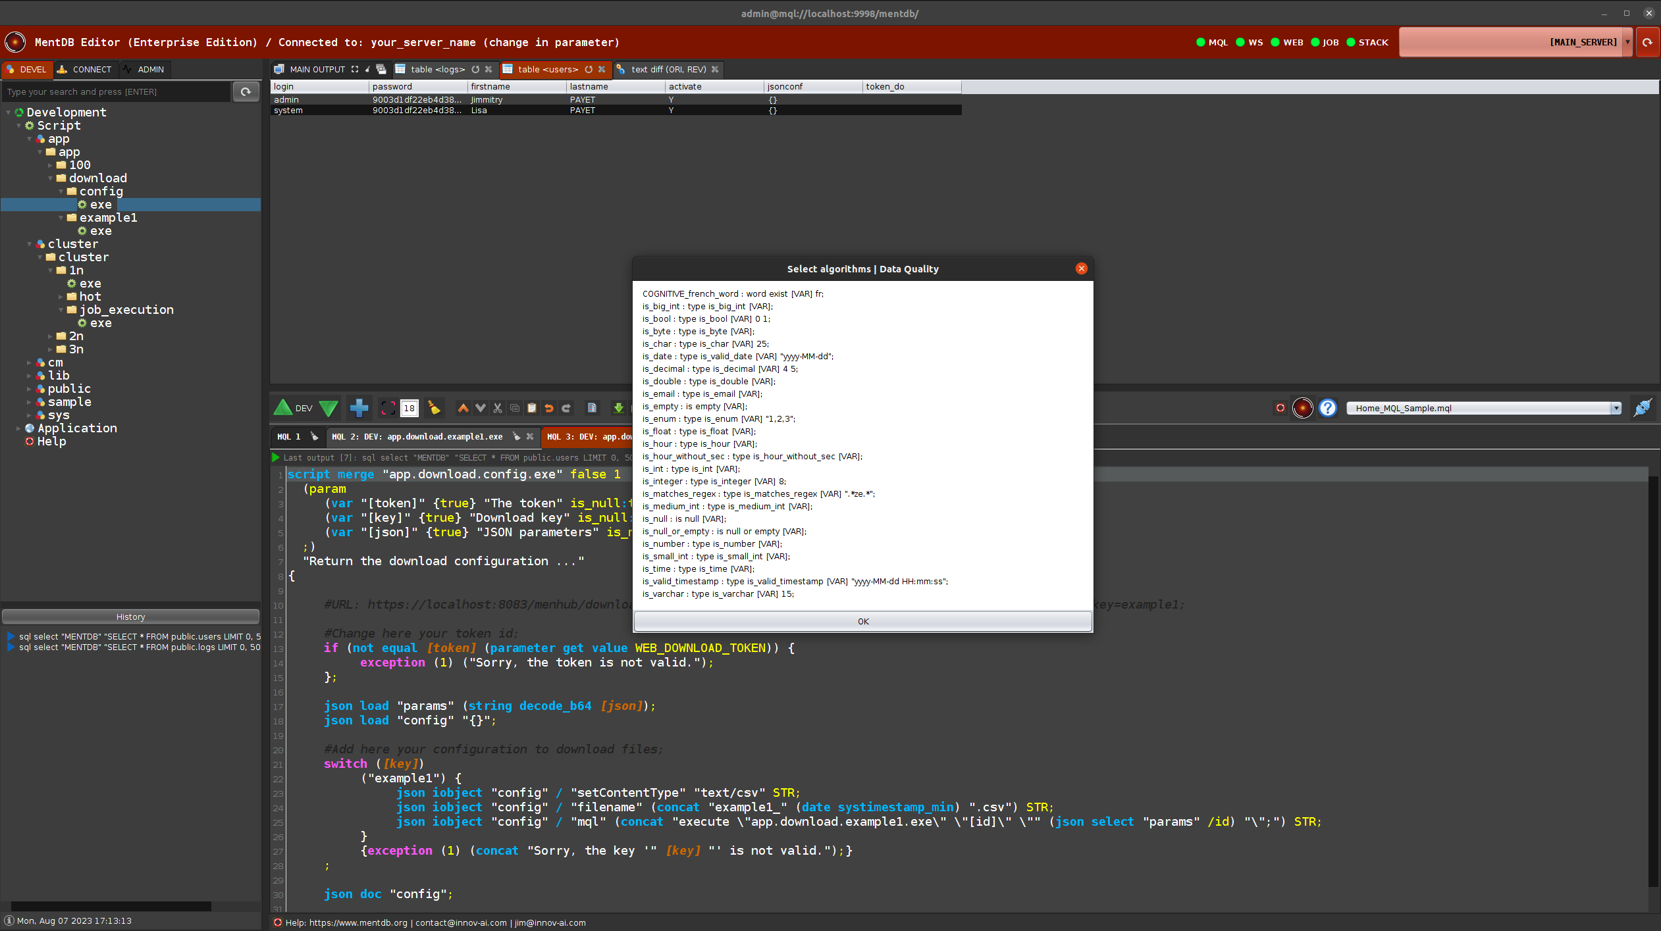The image size is (1661, 931).
Task: Open the MAIN OUTPUT tab
Action: (x=317, y=69)
